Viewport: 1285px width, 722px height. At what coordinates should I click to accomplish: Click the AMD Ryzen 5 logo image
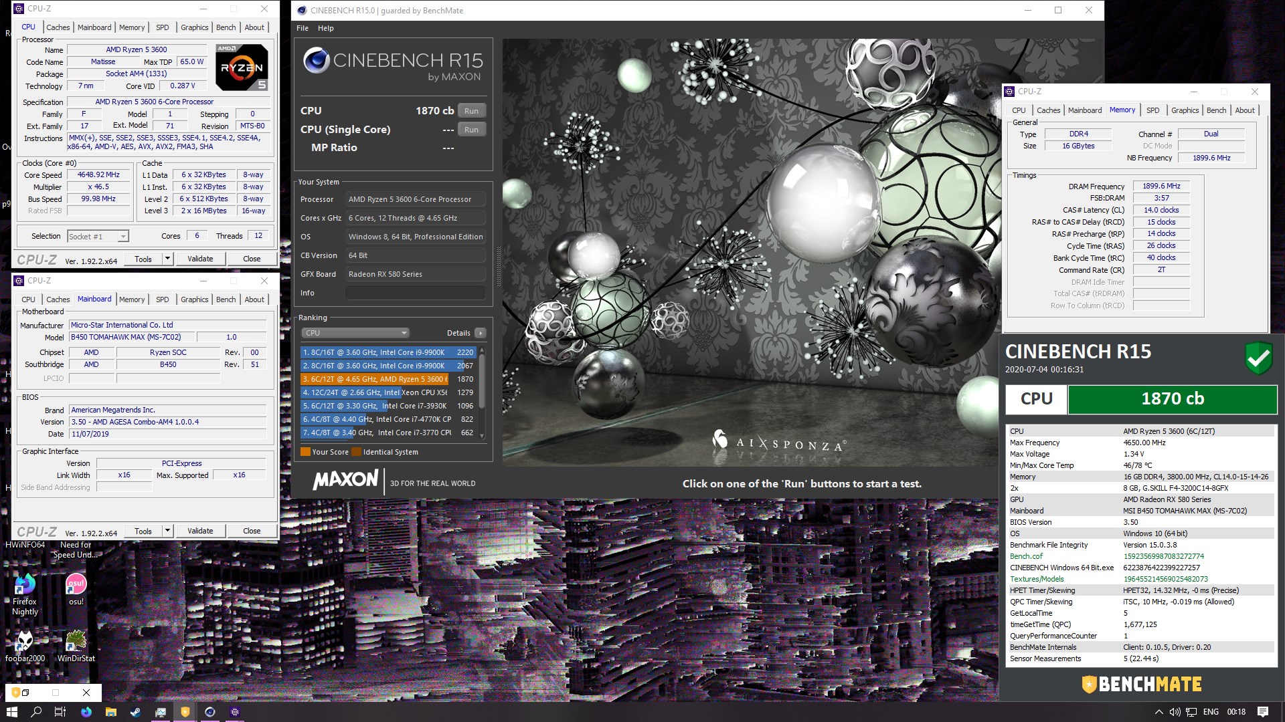pos(242,68)
